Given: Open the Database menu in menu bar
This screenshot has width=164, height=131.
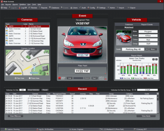Looking at the screenshot, I should 23,5.
